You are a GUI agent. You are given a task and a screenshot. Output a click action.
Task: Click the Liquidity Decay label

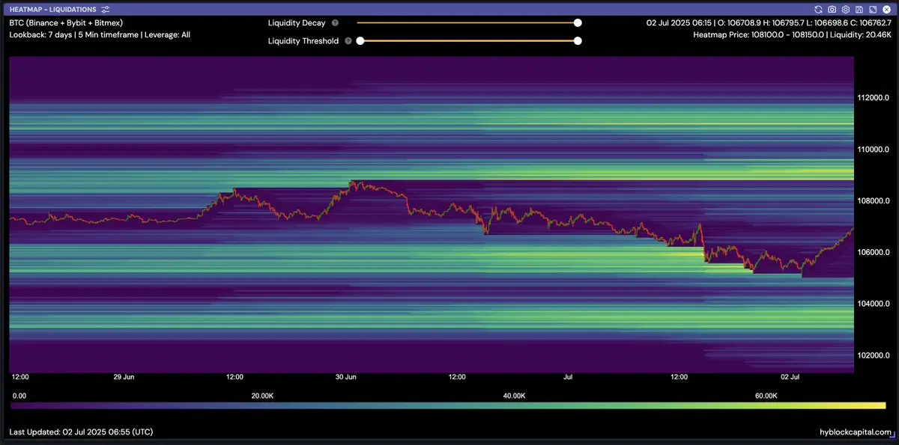[x=297, y=23]
